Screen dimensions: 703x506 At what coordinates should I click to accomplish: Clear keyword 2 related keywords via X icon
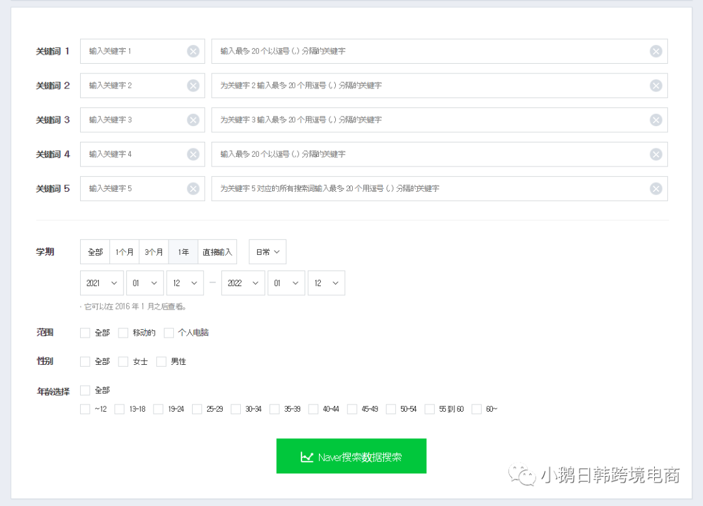click(655, 85)
